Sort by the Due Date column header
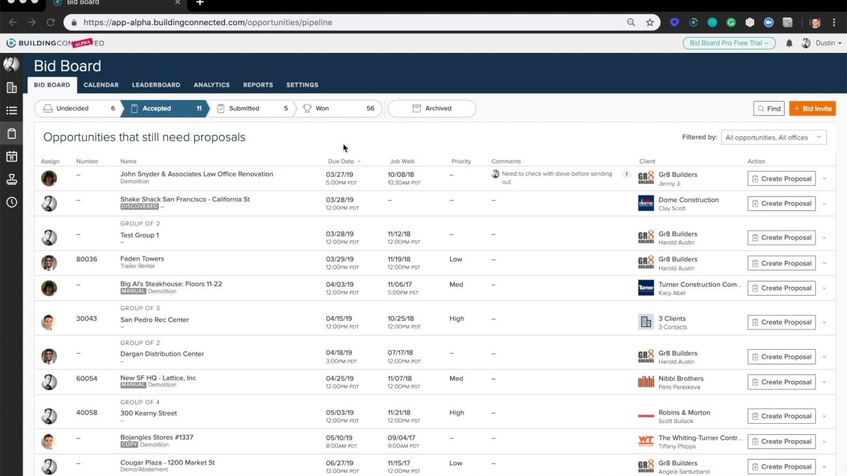 pyautogui.click(x=344, y=161)
